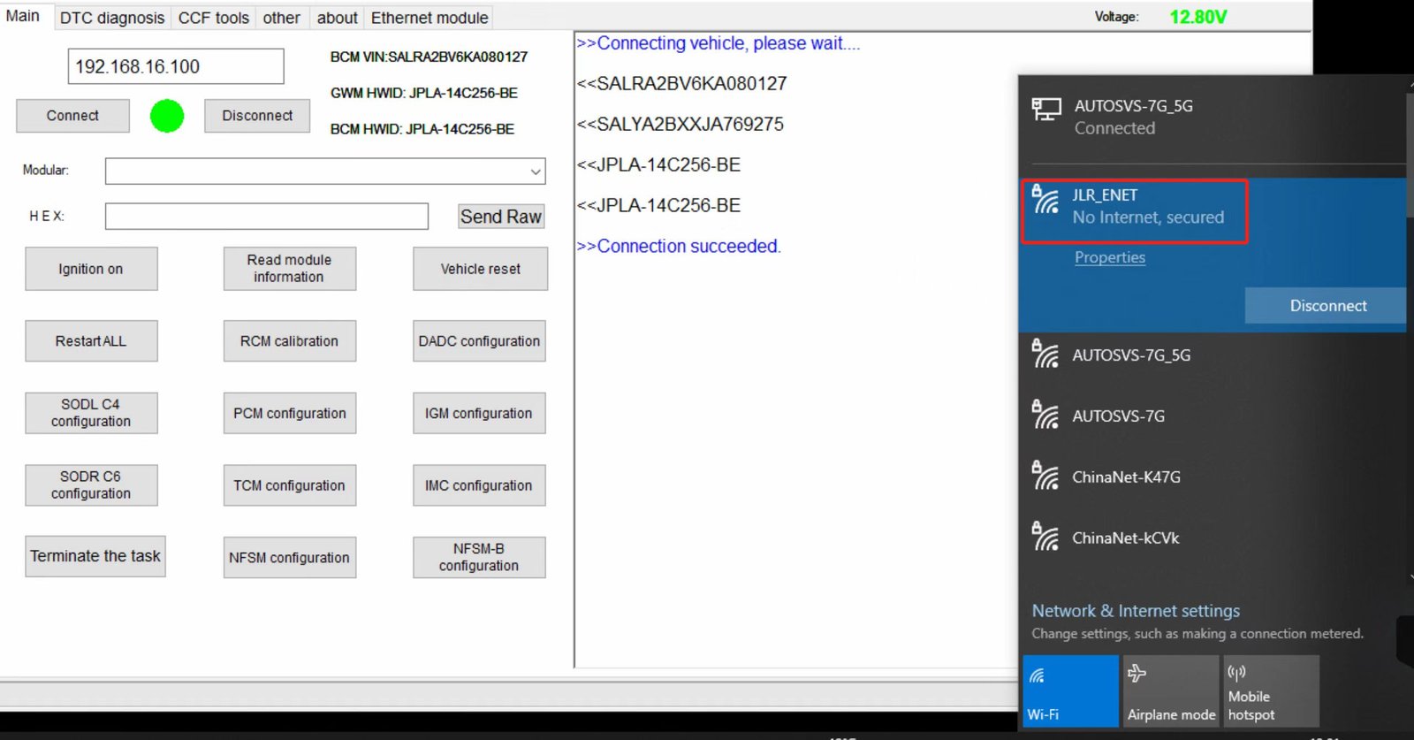Screen dimensions: 1414x740
Task: Click the NFSM-B configuration button
Action: click(479, 558)
